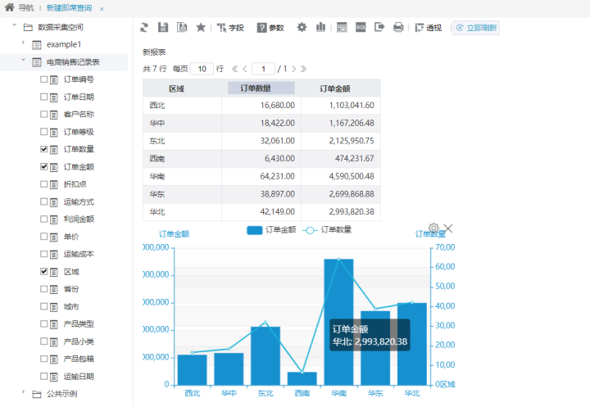Check the 城市 field checkbox
Screen dimensions: 590x407
44,306
